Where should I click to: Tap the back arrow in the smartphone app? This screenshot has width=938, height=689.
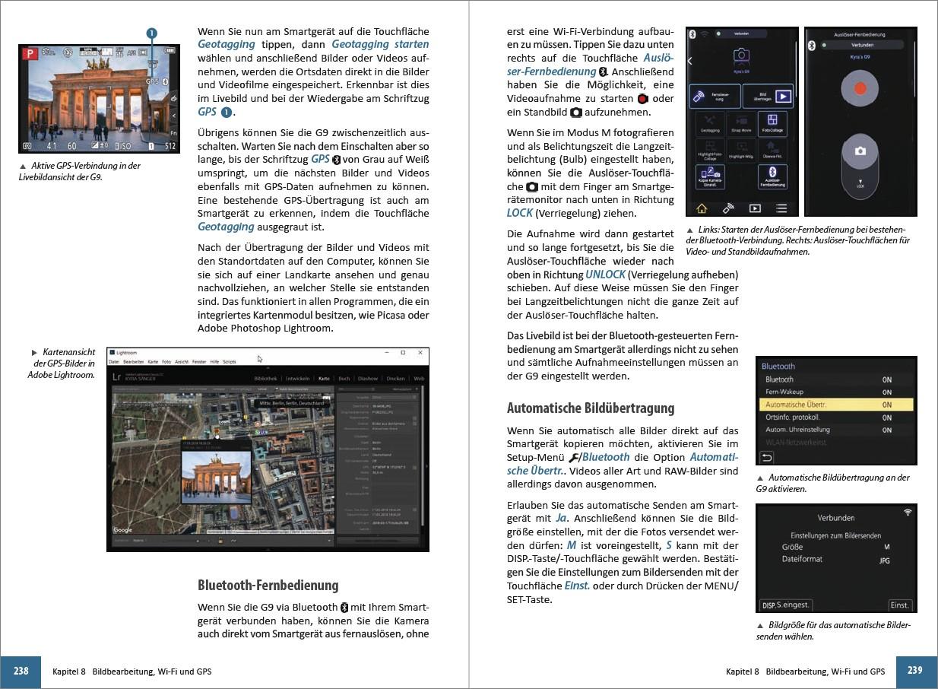pos(690,61)
